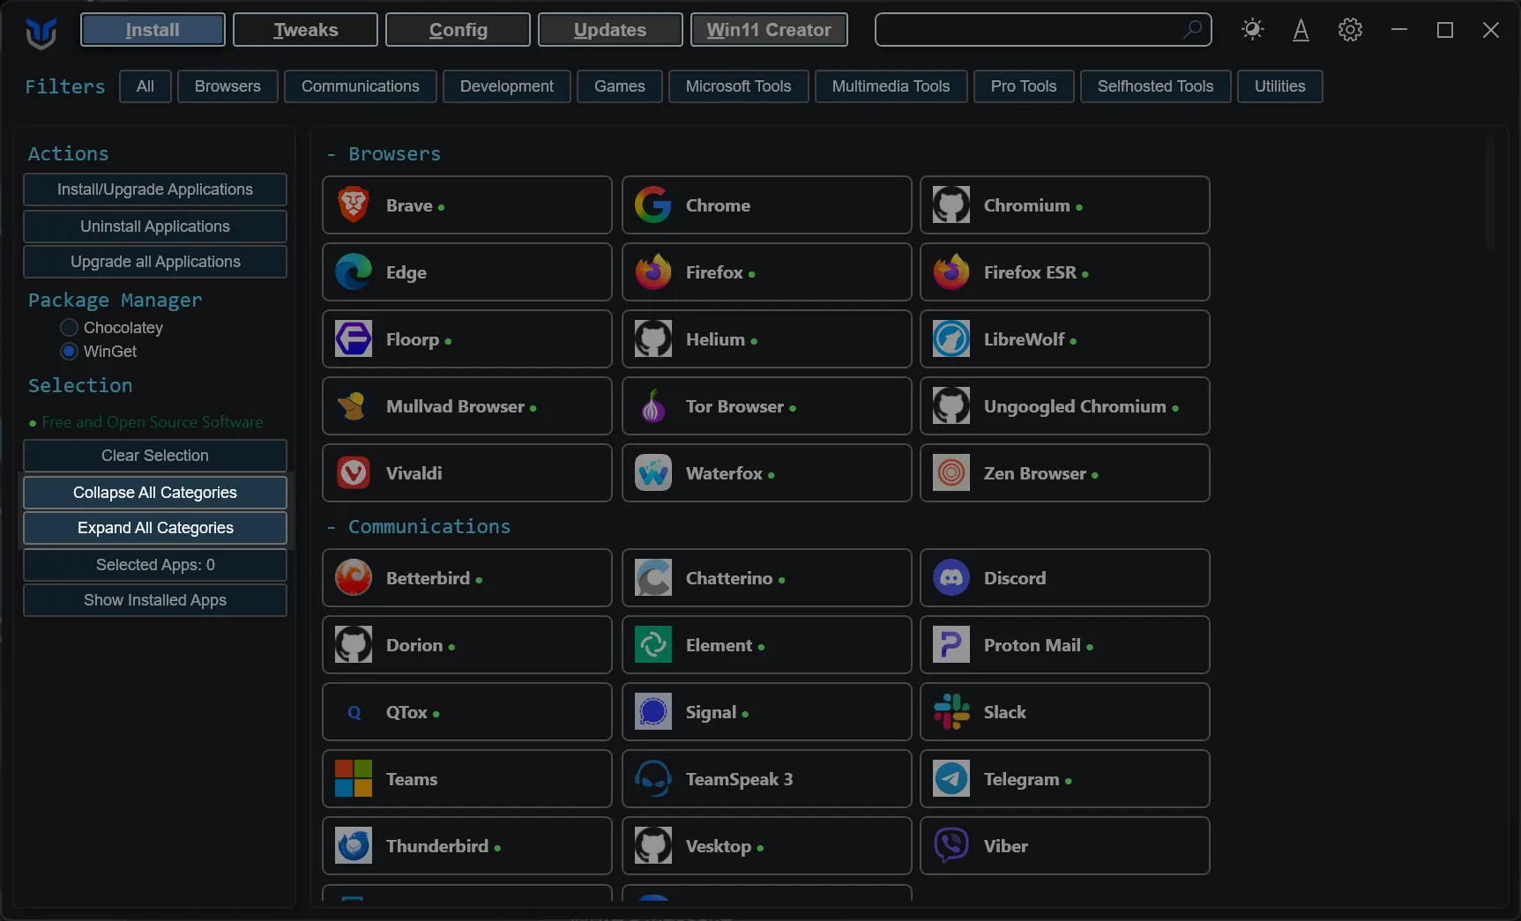Click the Telegram icon

point(951,778)
